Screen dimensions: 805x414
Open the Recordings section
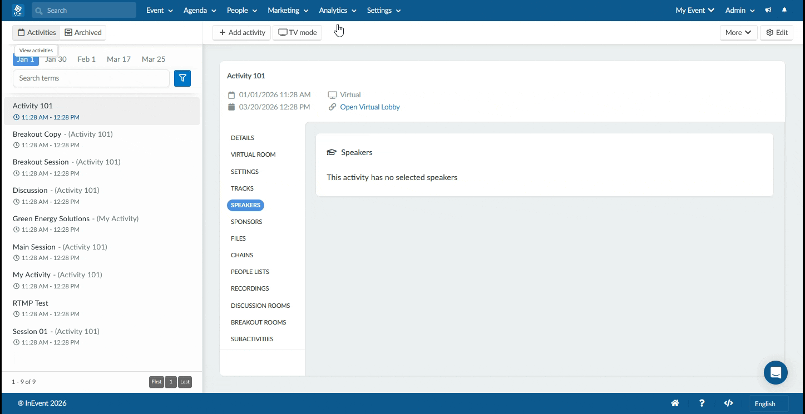[250, 288]
